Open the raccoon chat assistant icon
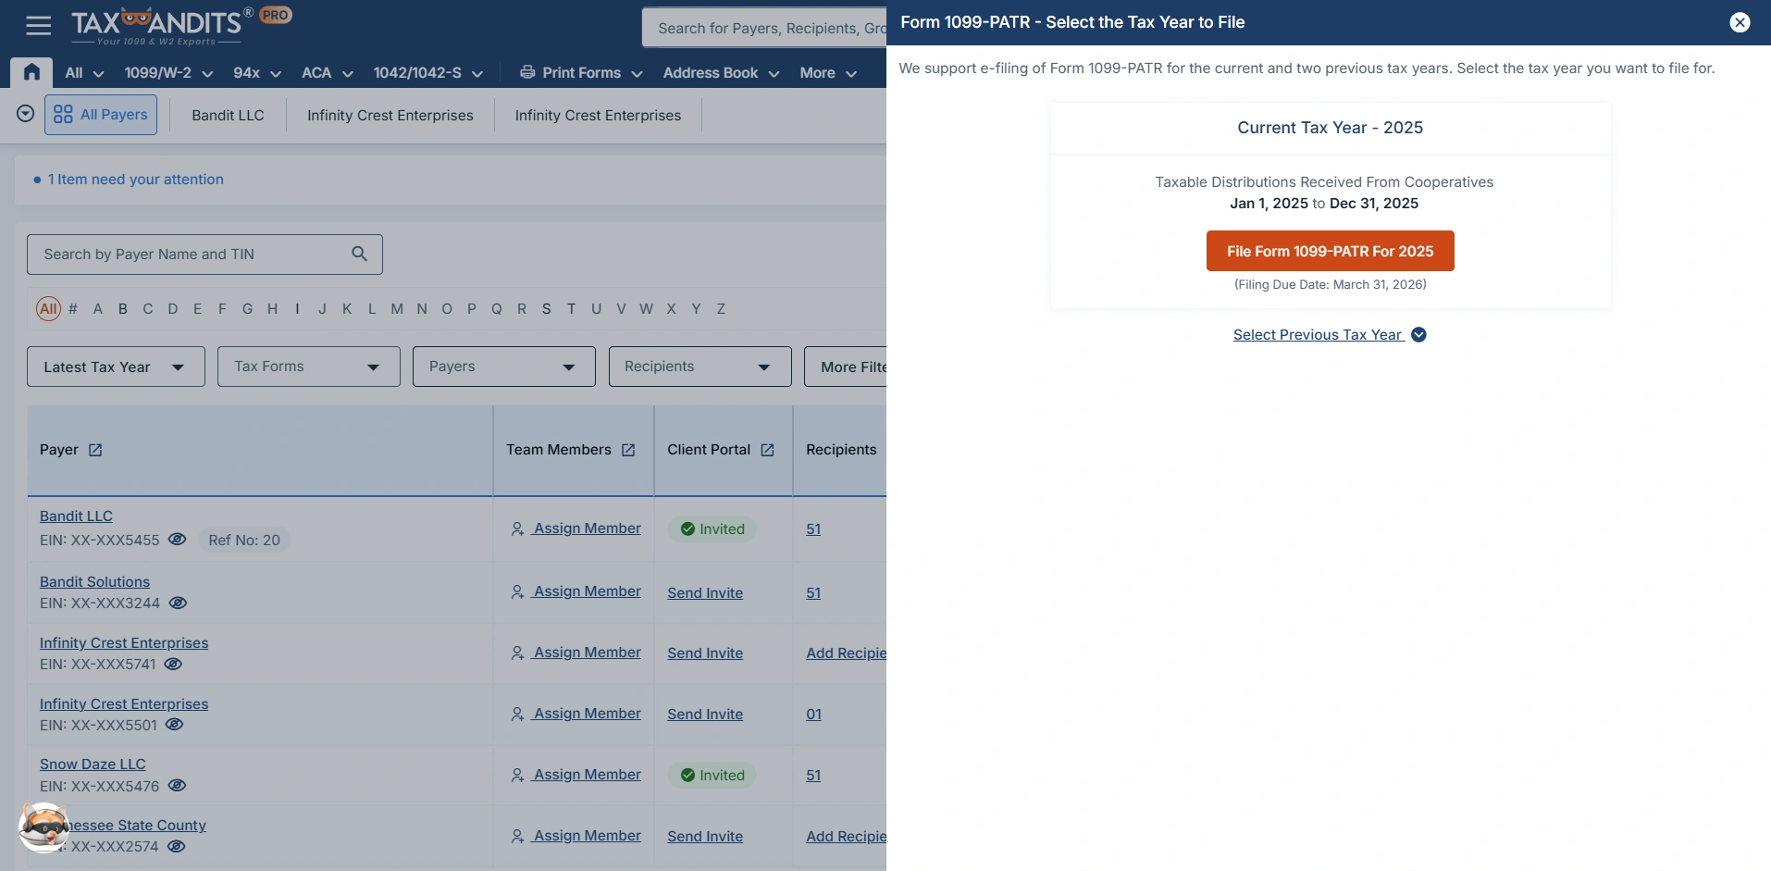Screen dimensions: 1771x871 [x=43, y=827]
